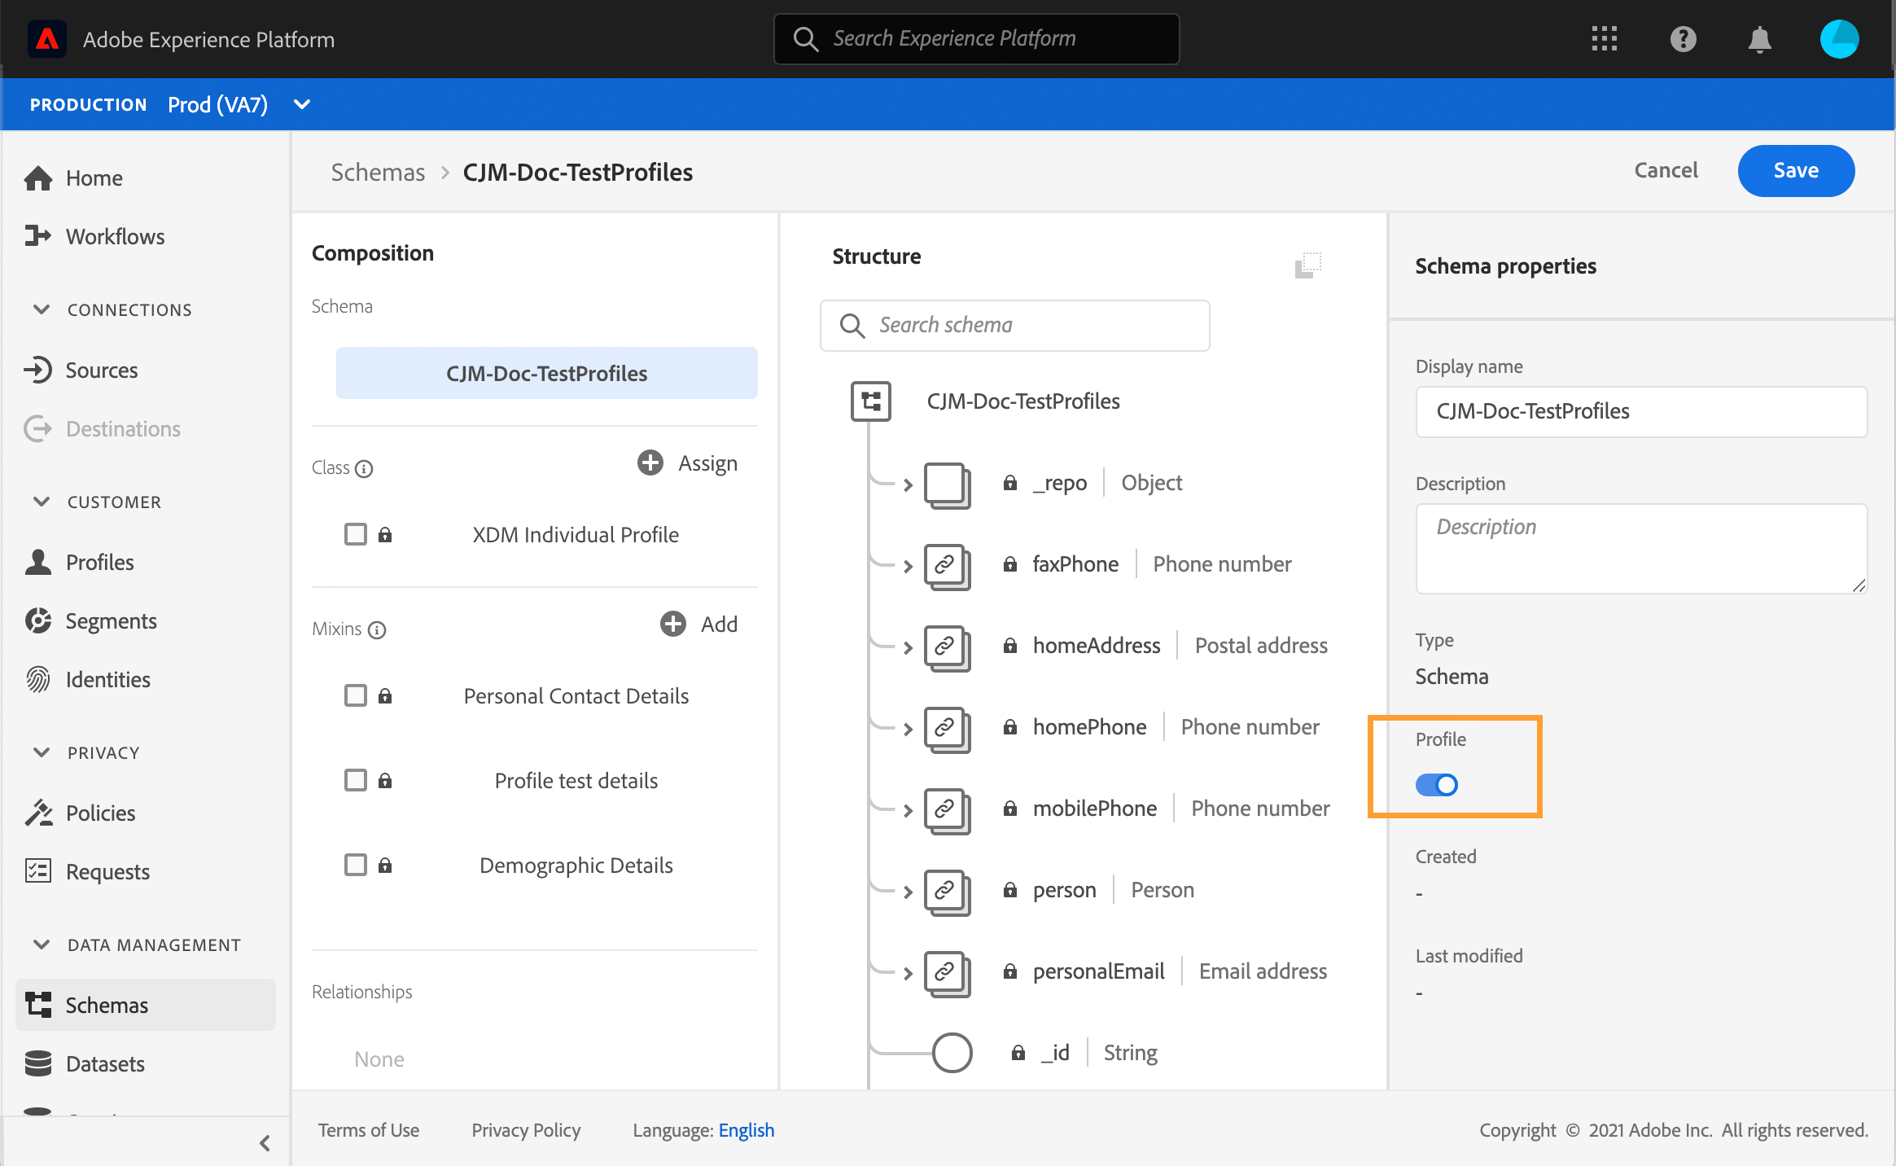Click the Class info icon

[365, 468]
